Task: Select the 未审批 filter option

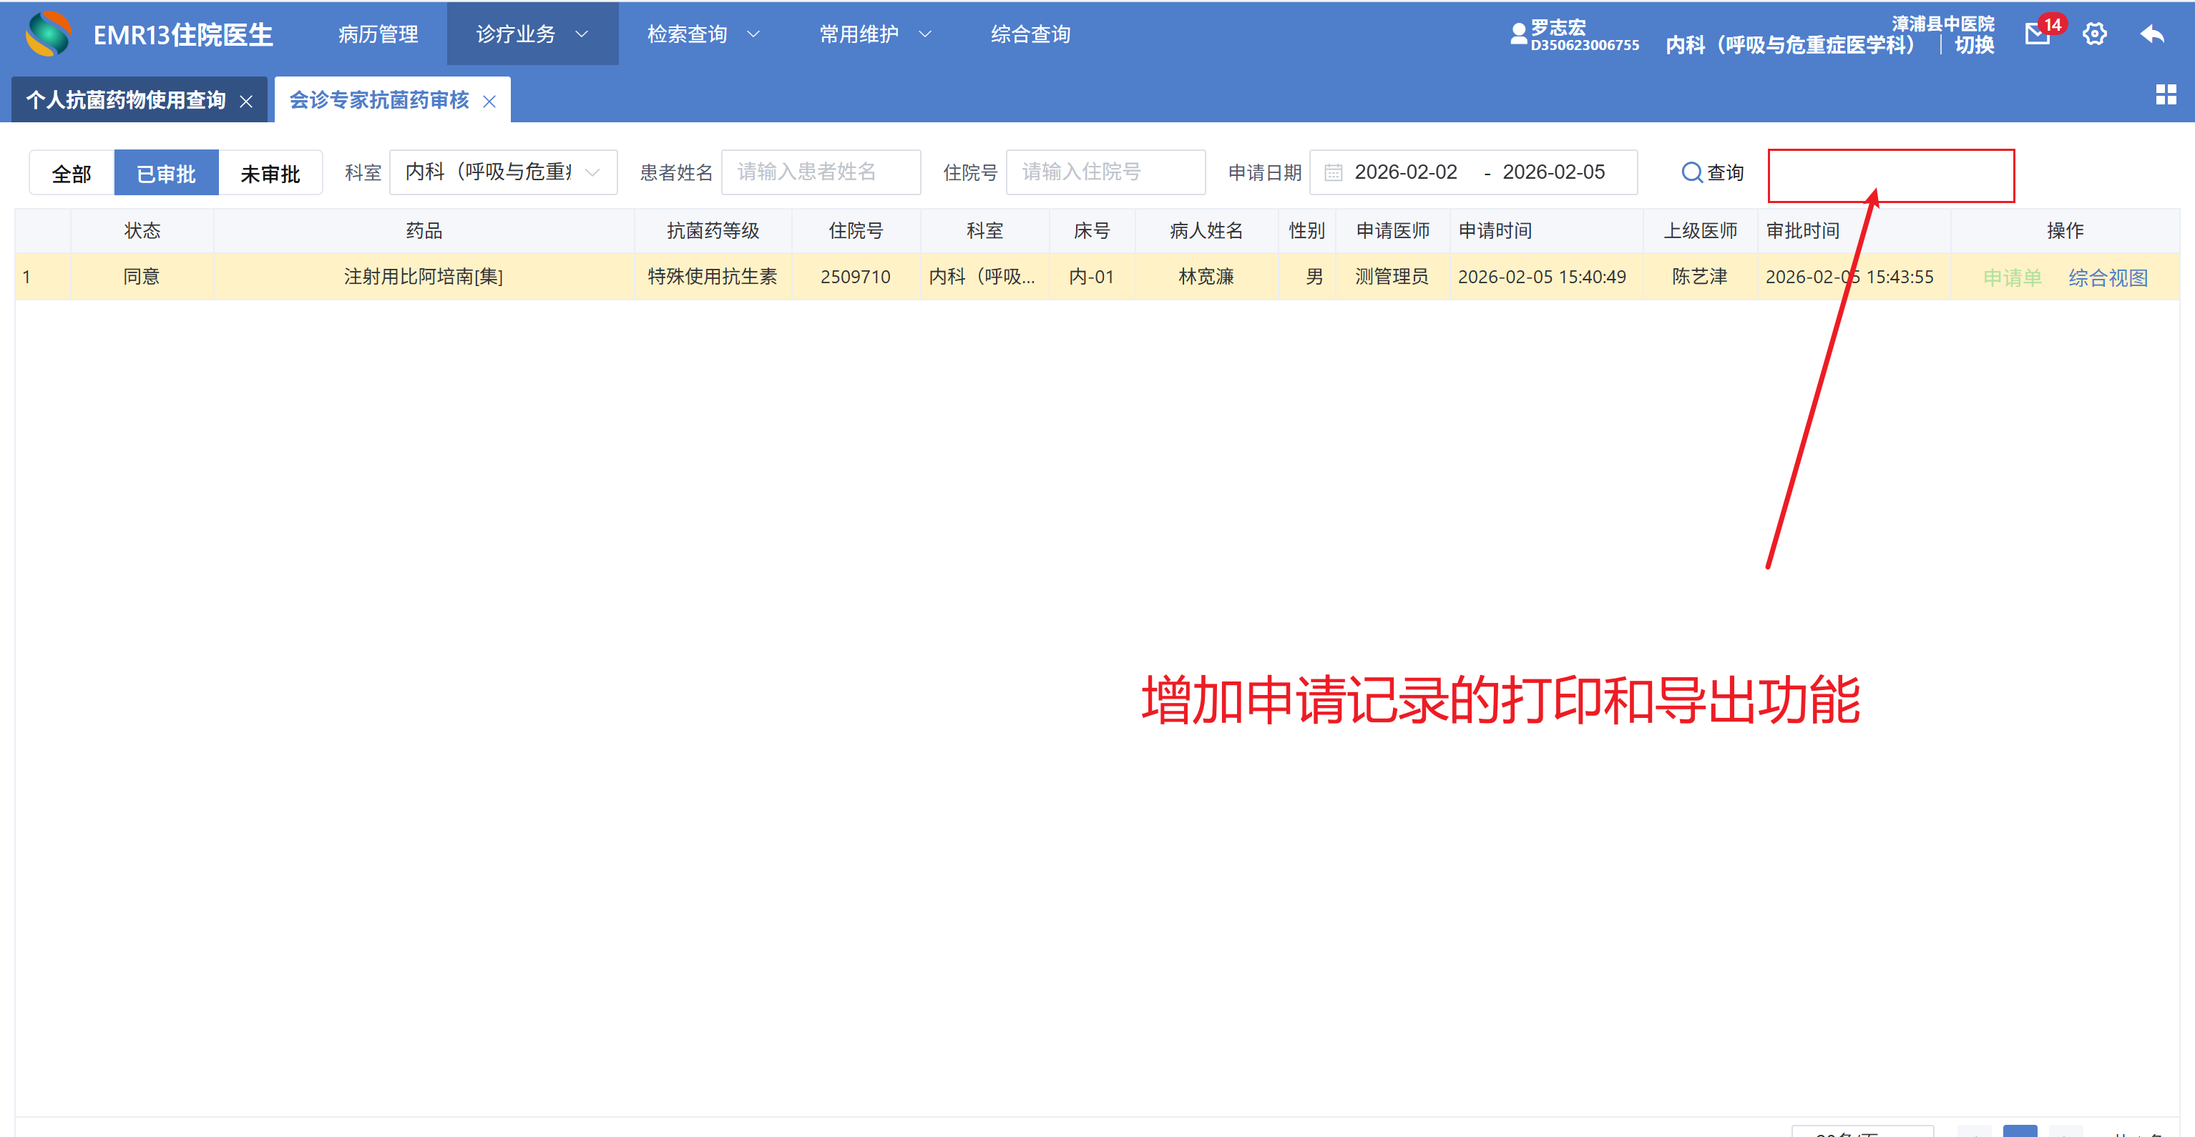Action: tap(270, 174)
